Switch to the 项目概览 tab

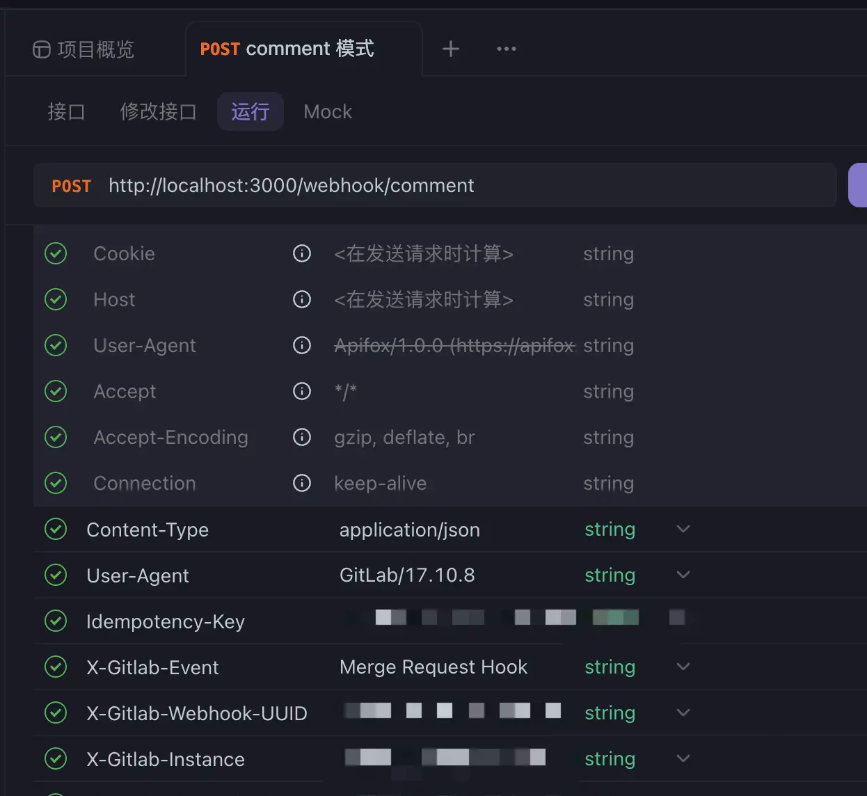point(83,49)
